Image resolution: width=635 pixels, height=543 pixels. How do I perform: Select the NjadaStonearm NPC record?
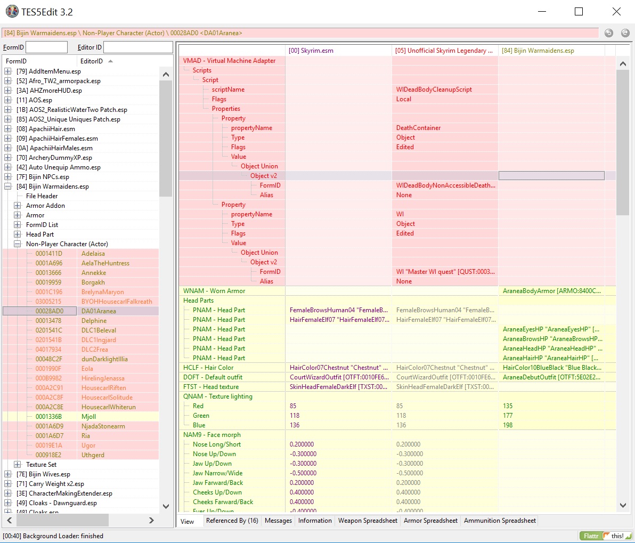80,426
